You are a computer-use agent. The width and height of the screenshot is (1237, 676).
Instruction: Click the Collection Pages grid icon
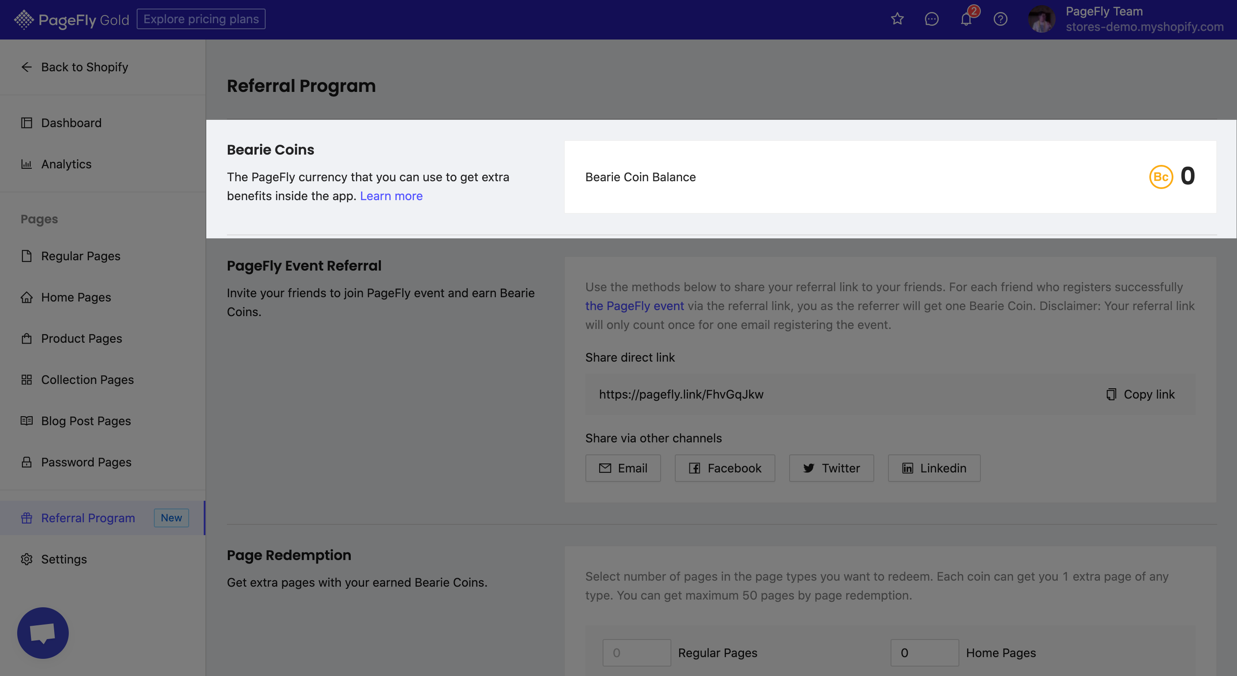[x=26, y=380]
